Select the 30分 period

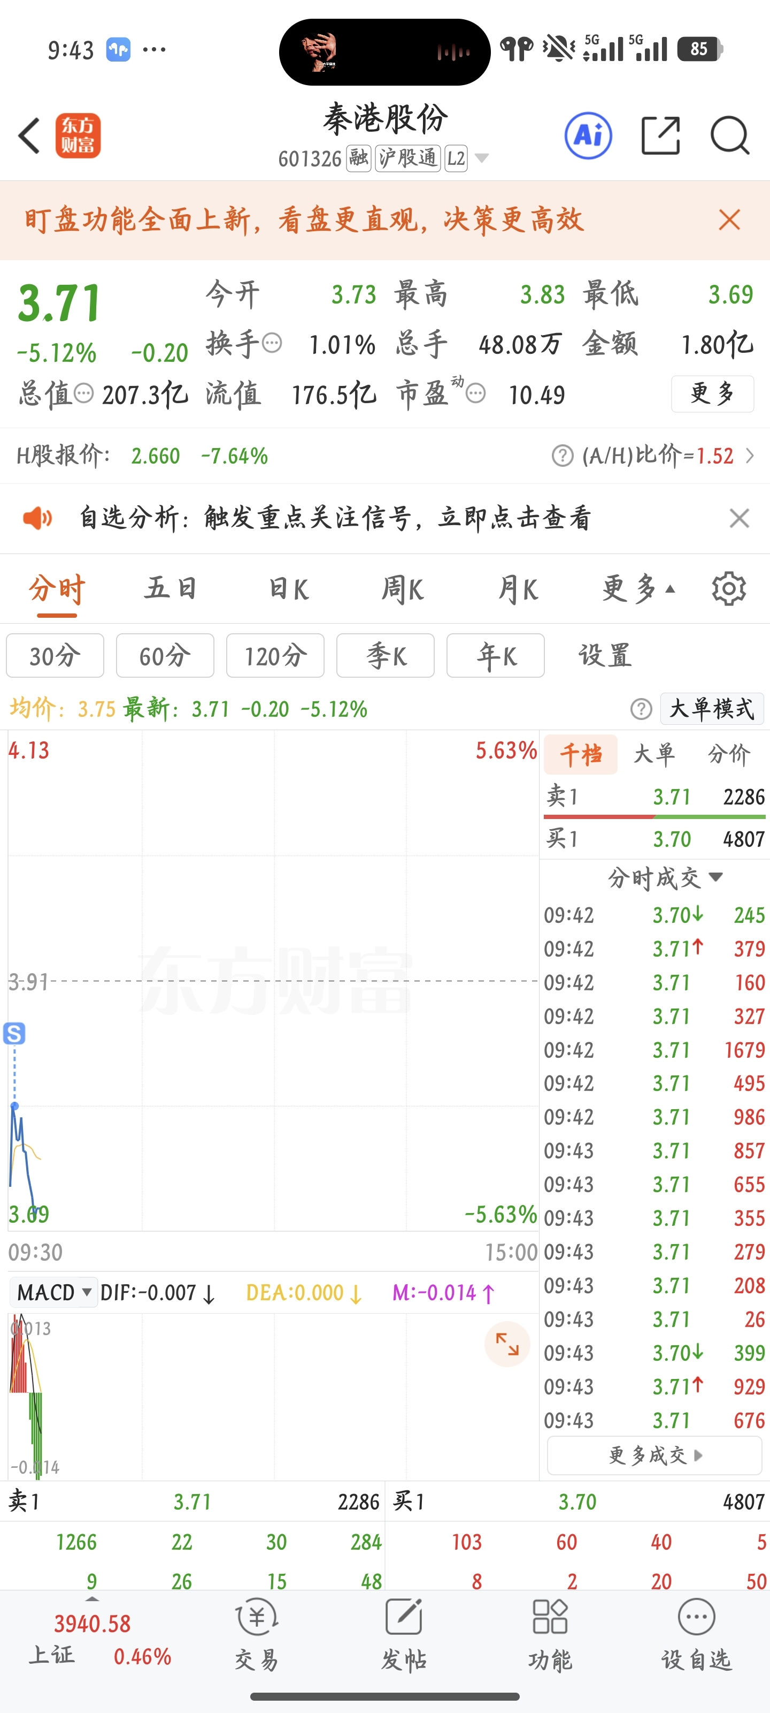[55, 656]
